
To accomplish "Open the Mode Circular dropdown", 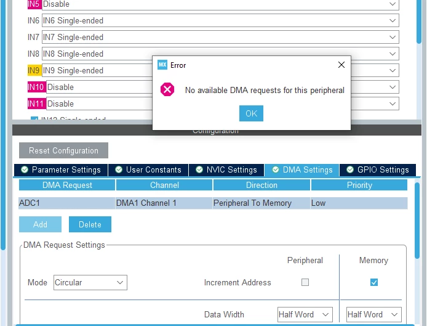I will pyautogui.click(x=90, y=283).
